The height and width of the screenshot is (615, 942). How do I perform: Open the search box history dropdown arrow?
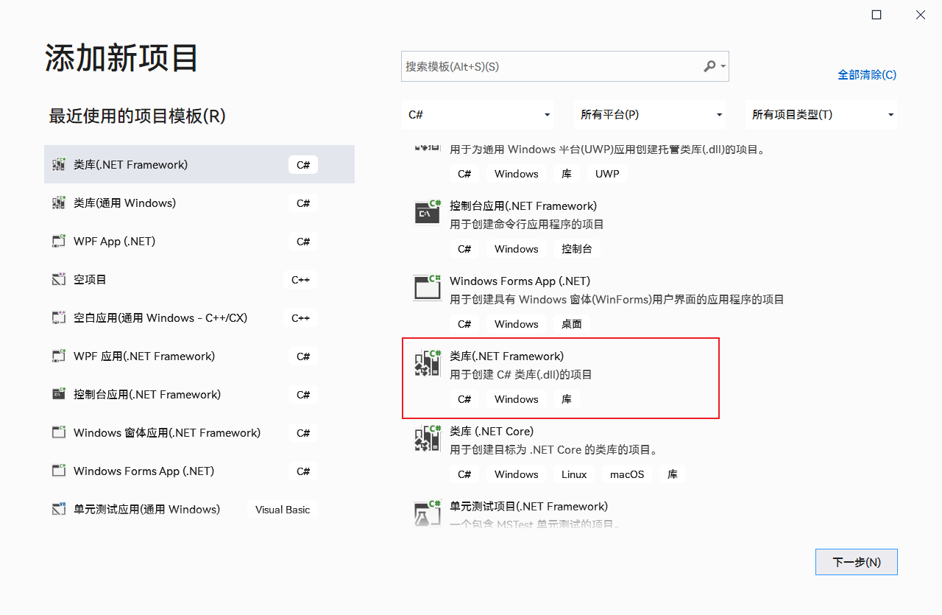click(x=723, y=67)
